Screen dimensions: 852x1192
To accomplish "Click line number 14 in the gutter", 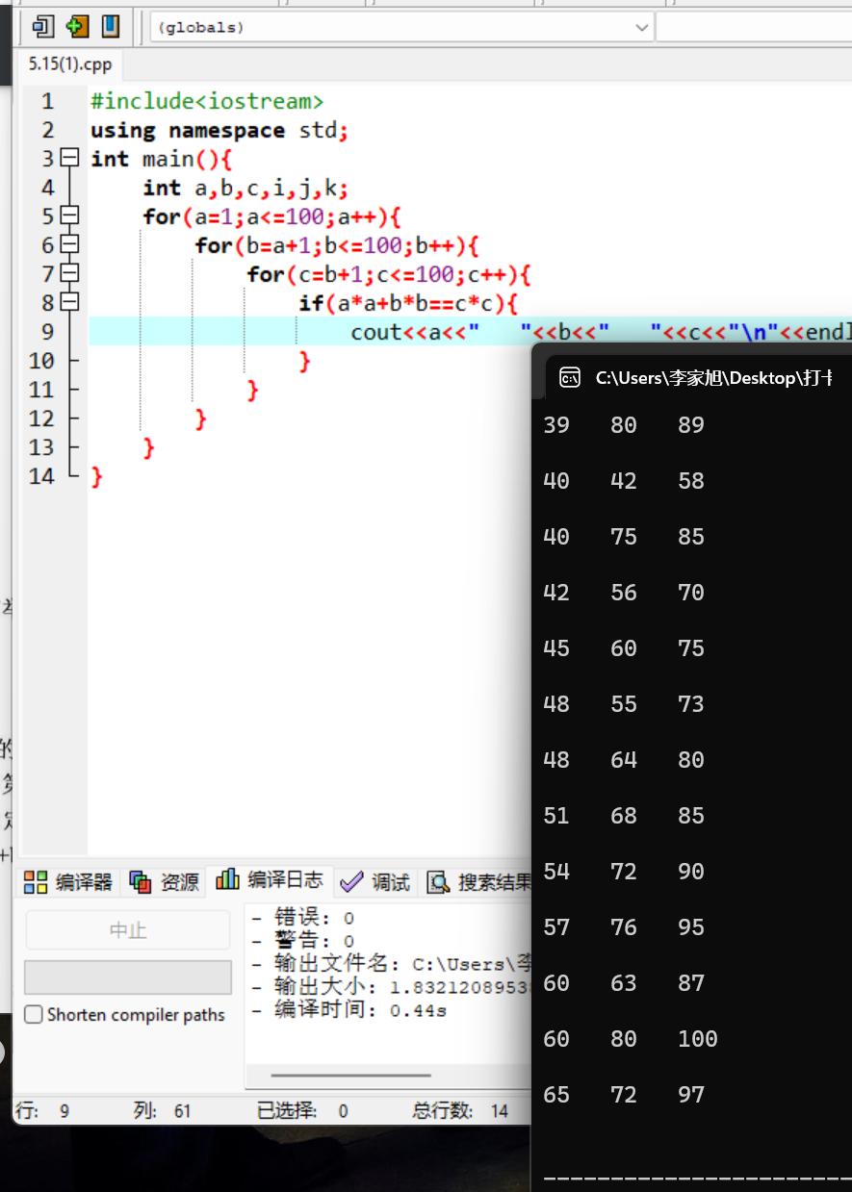I will [41, 476].
